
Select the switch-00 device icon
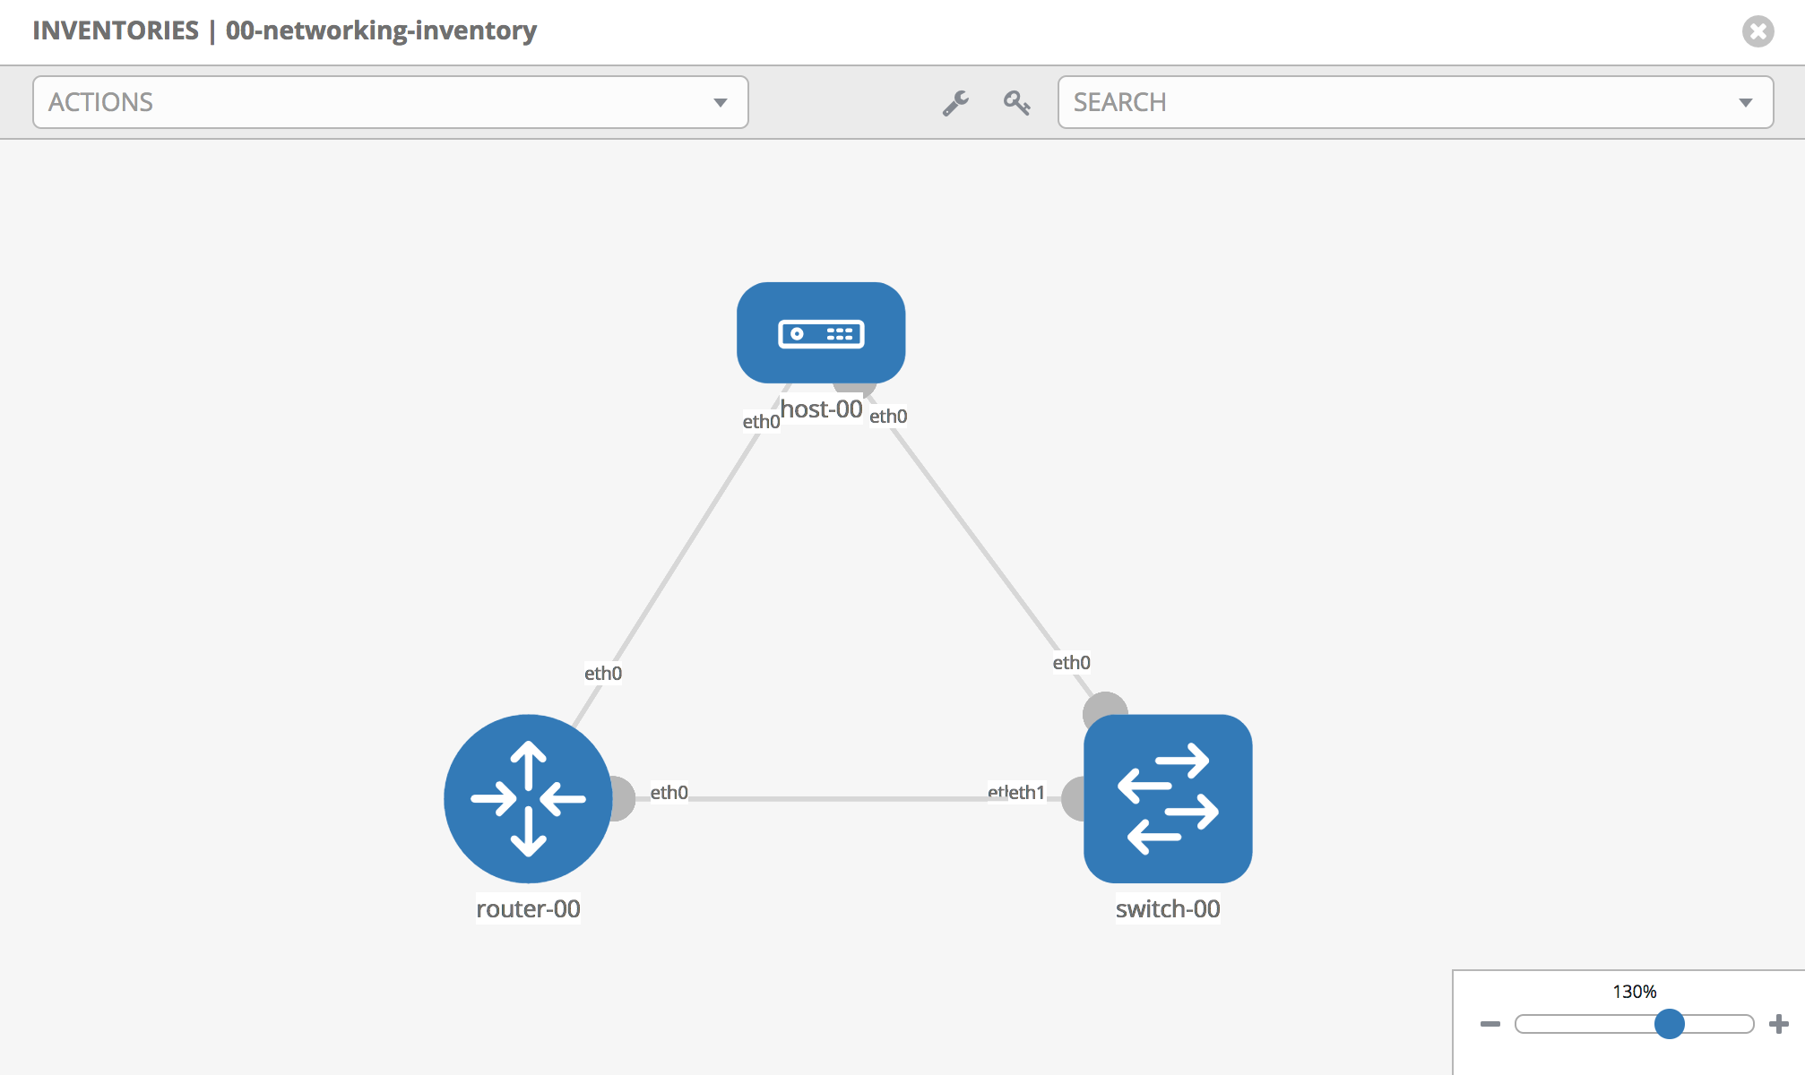coord(1168,798)
